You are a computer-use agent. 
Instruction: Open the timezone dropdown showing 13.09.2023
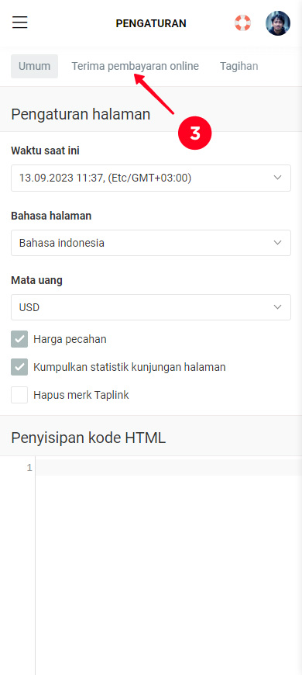[x=151, y=178]
